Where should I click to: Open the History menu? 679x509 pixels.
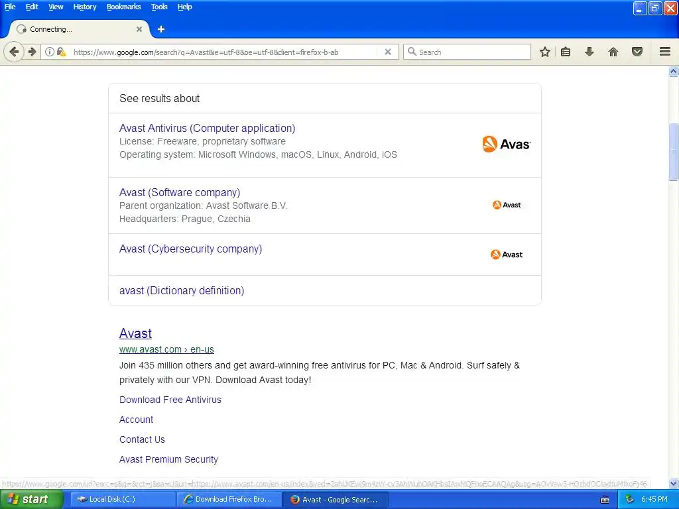click(84, 7)
